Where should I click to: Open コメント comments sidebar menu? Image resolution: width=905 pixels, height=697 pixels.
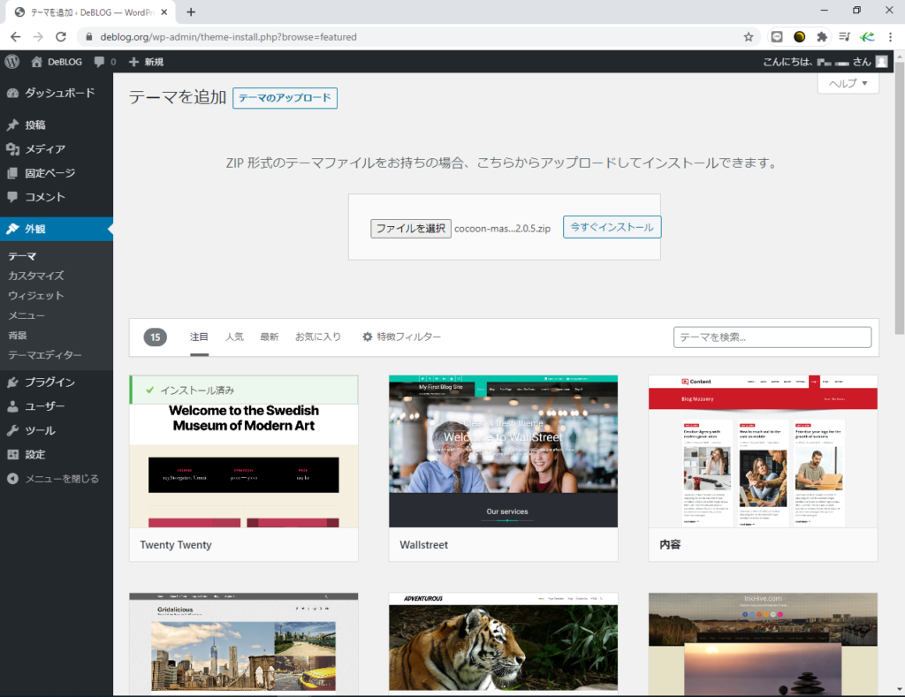coord(57,197)
